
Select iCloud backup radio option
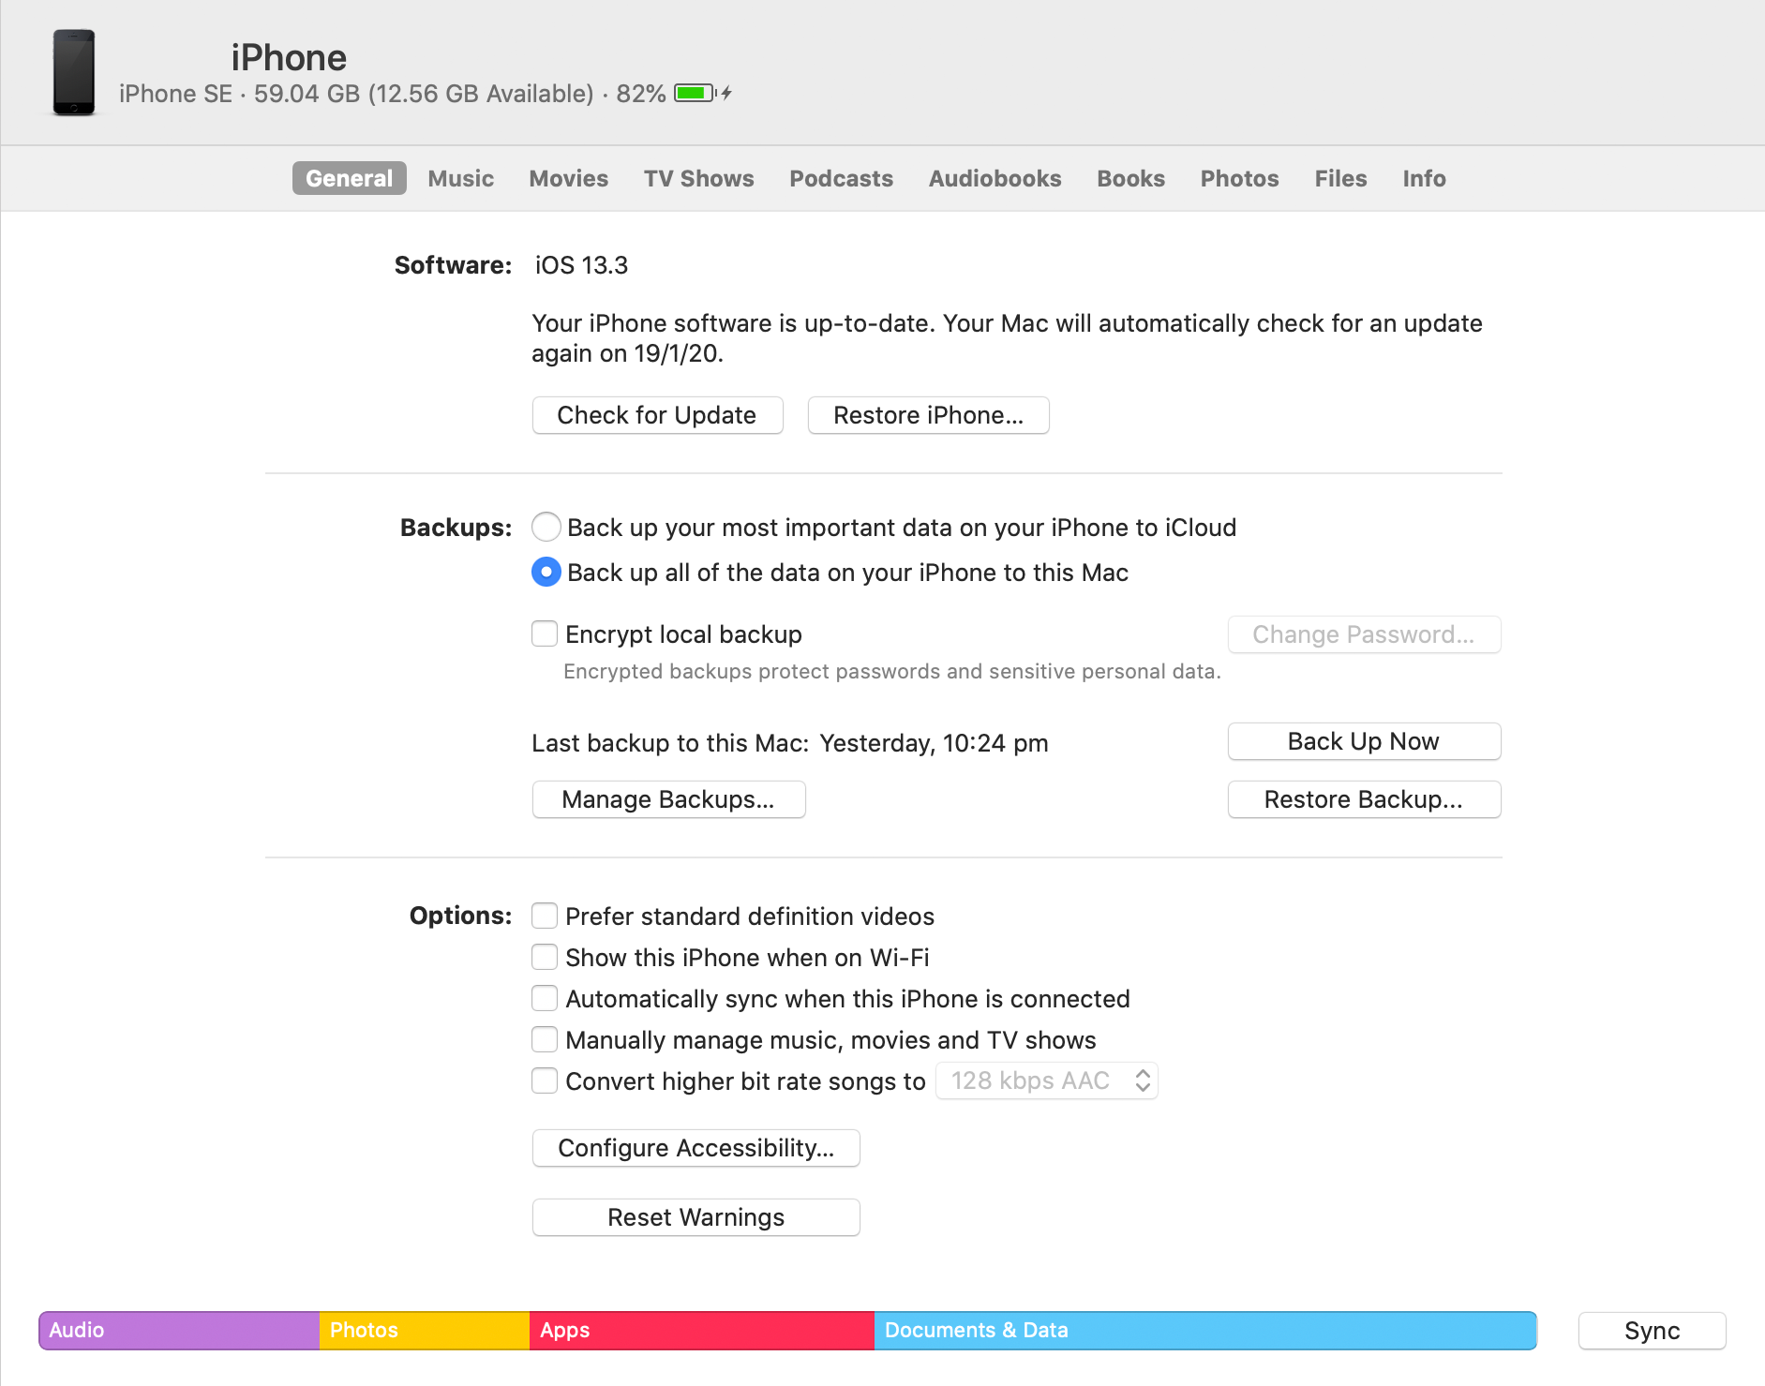[x=546, y=528]
